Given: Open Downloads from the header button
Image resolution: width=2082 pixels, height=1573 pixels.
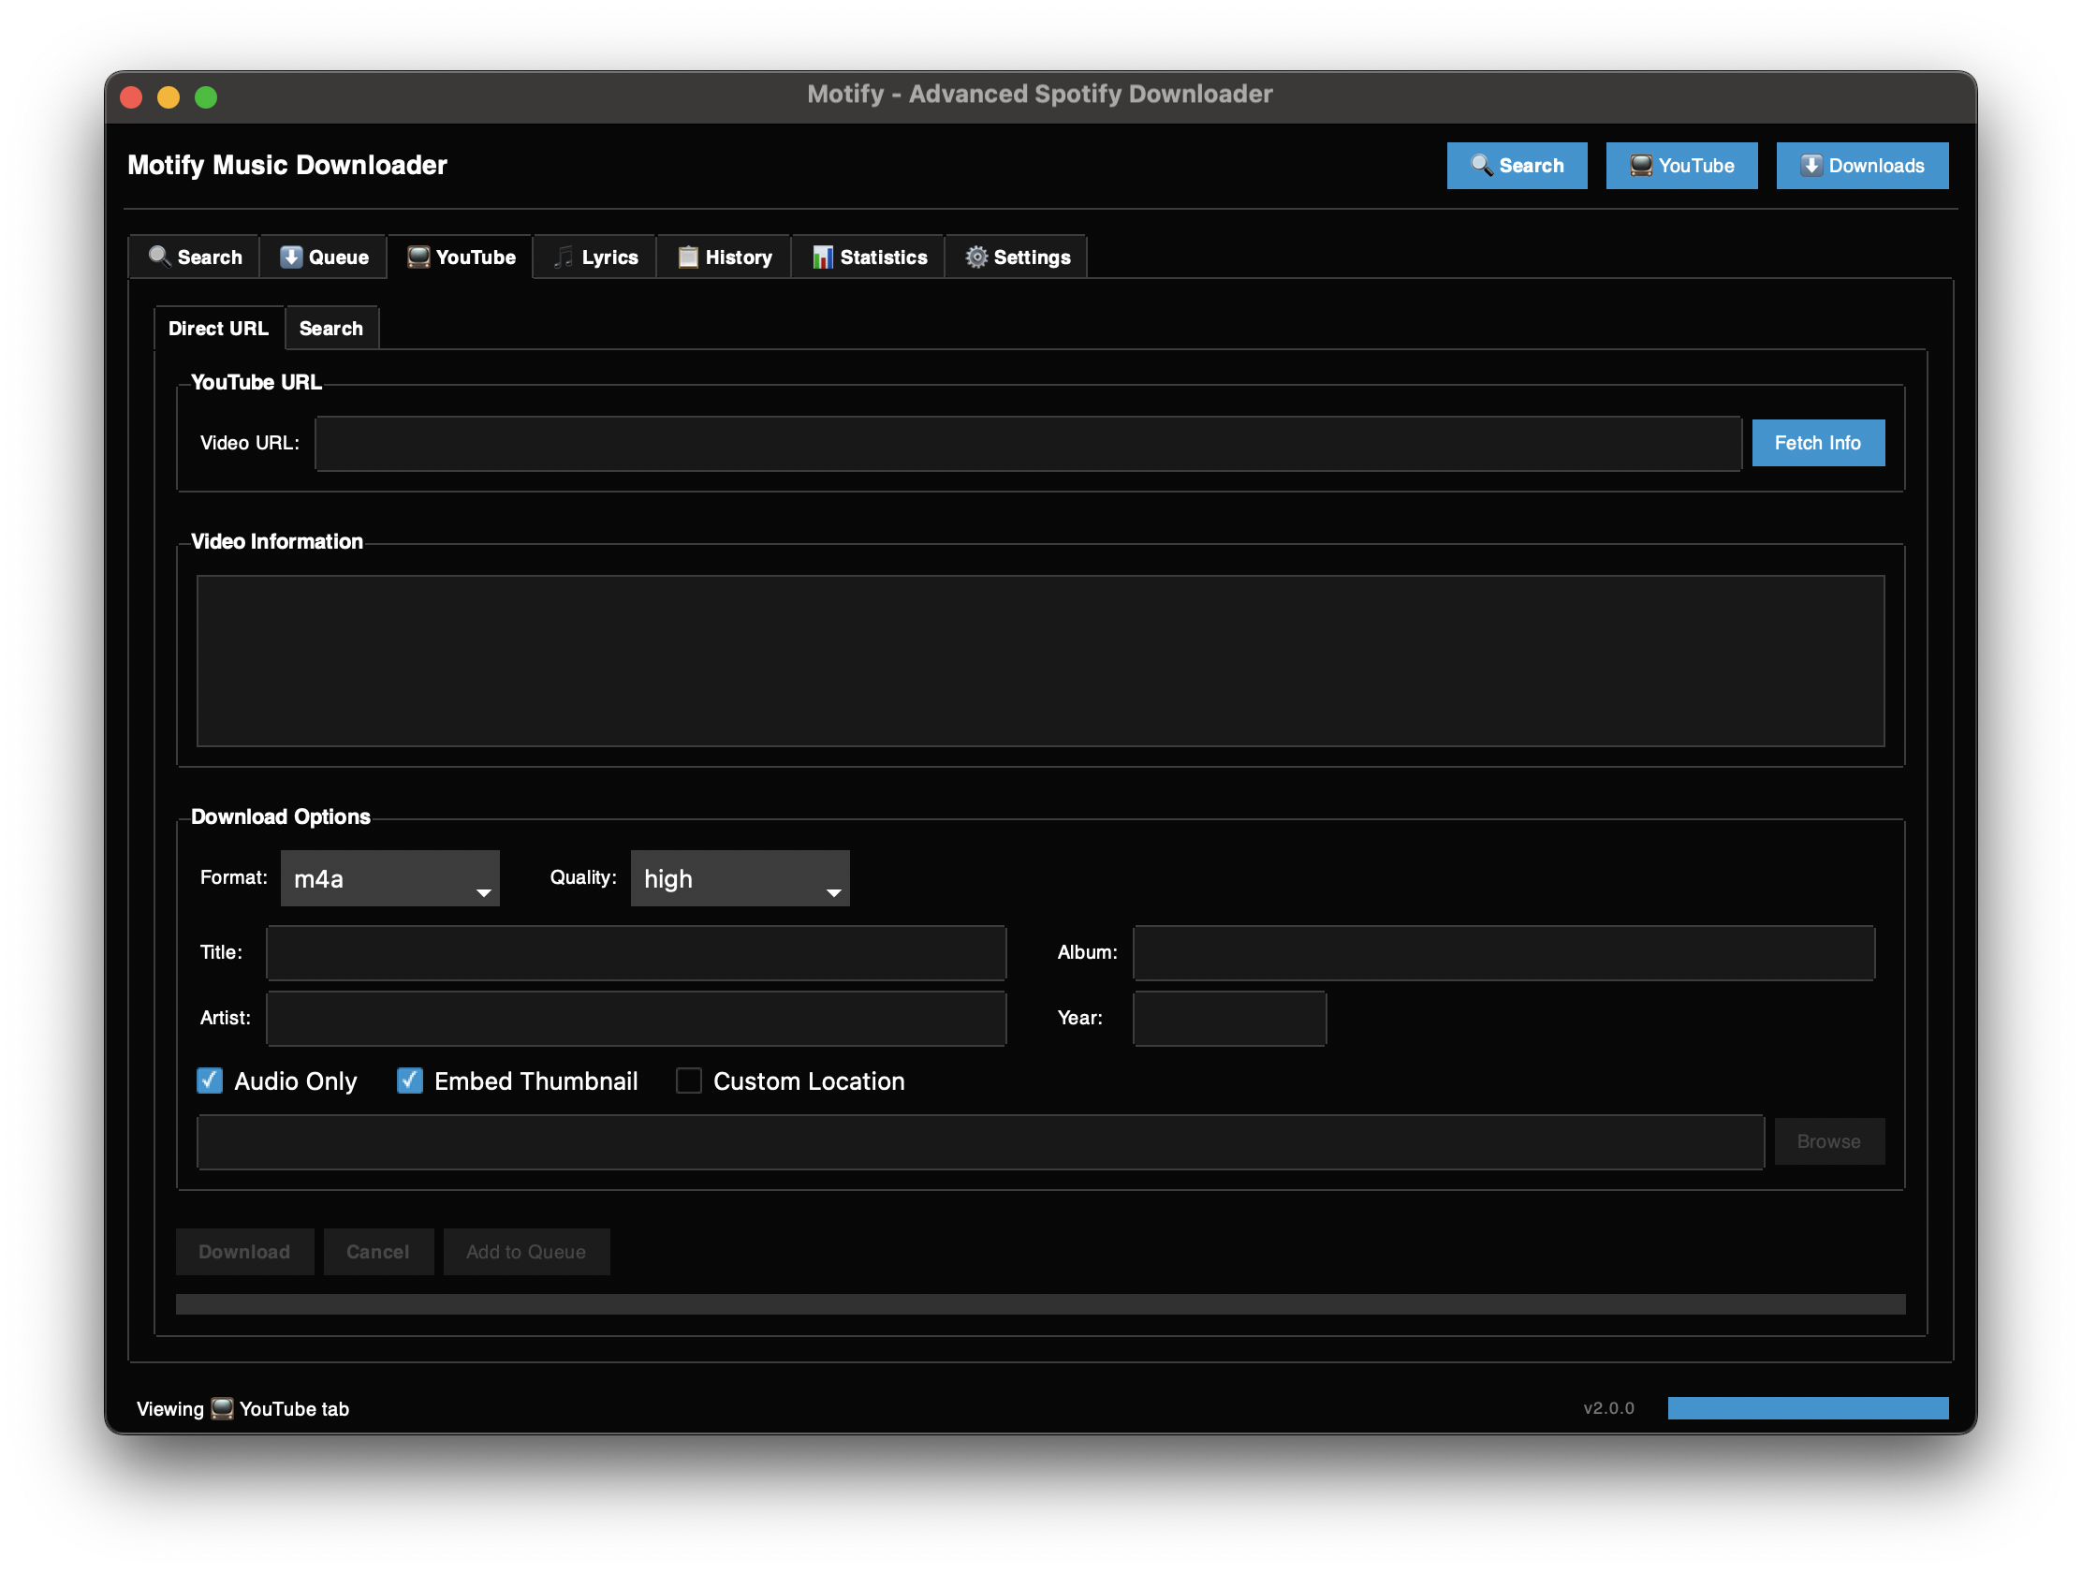Looking at the screenshot, I should (x=1862, y=166).
